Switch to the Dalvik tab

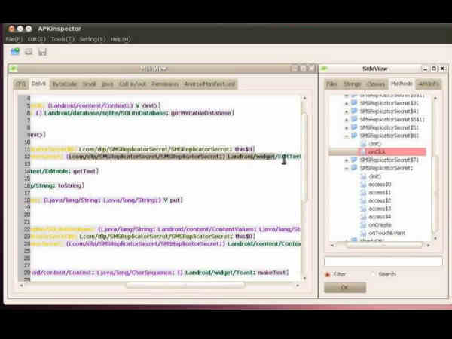pyautogui.click(x=38, y=84)
